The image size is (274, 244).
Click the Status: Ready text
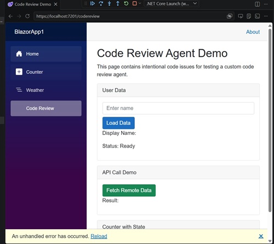(119, 146)
